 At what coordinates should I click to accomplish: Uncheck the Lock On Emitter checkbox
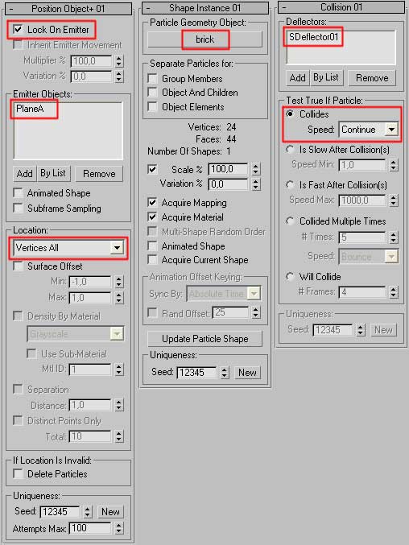(18, 30)
